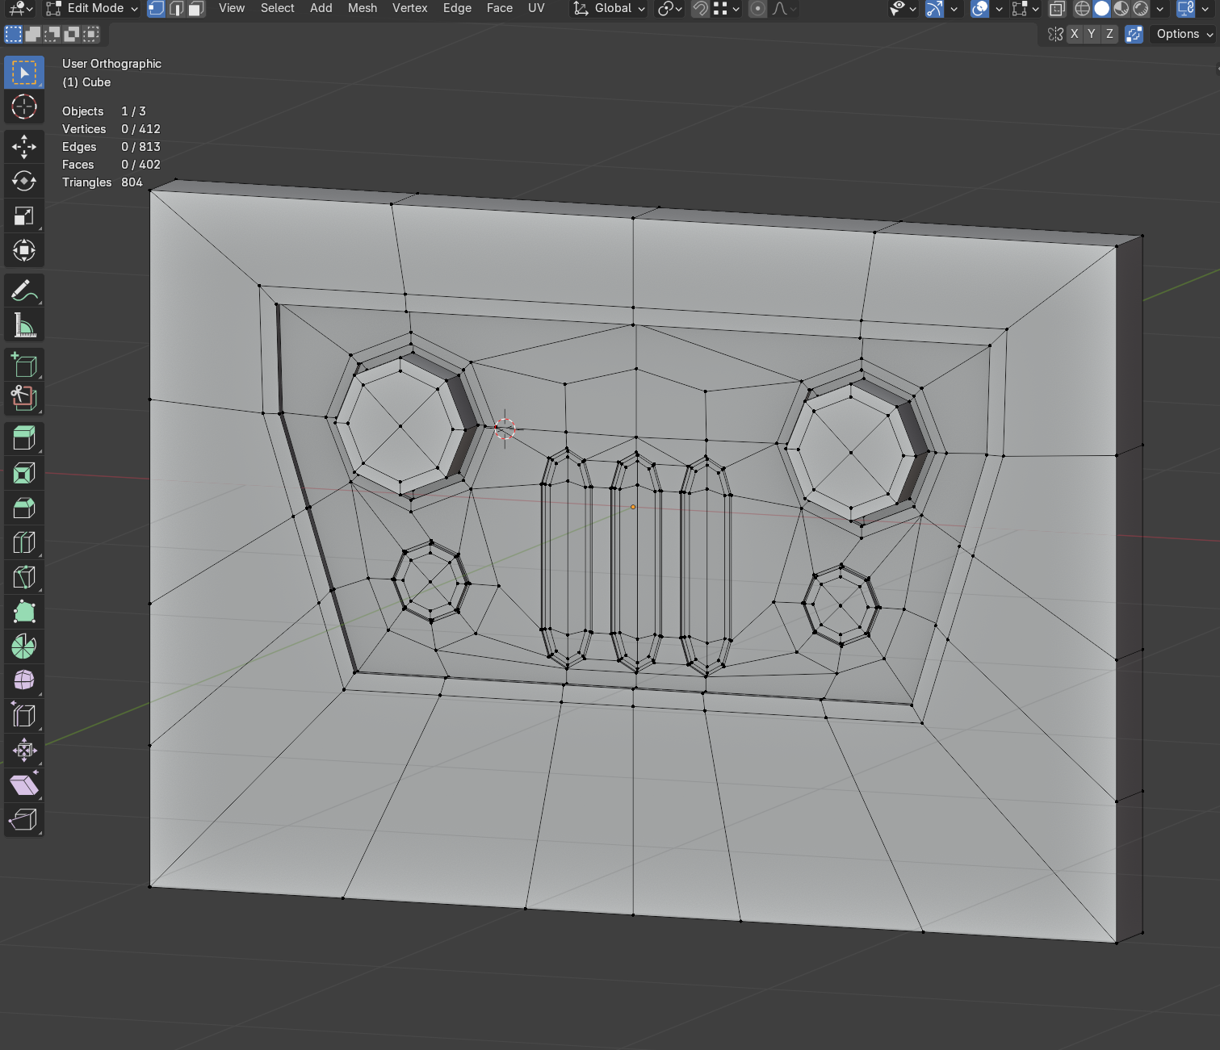Open the snapping options dropdown
Viewport: 1220px width, 1050px height.
point(726,8)
